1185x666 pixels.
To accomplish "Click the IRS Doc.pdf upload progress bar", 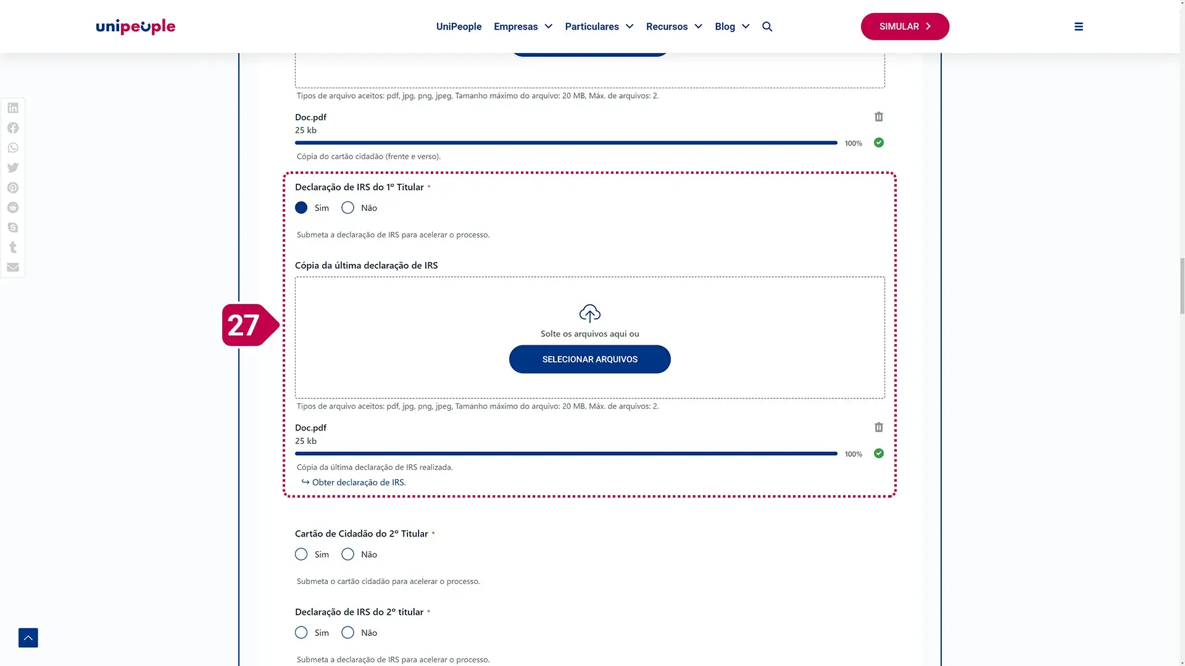I will tap(566, 453).
